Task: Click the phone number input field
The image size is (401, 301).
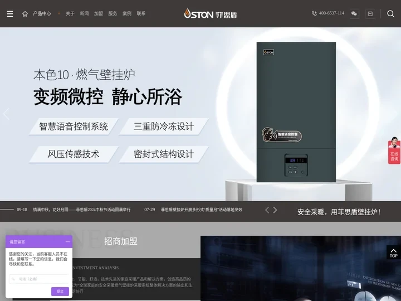Action: [38, 279]
